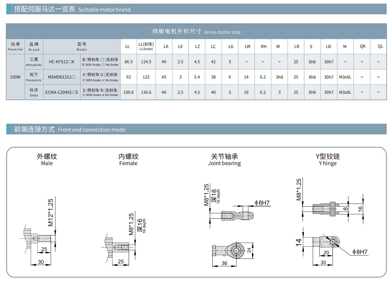
Task: Select the Mitsubishi brand cell
Action: (x=34, y=62)
